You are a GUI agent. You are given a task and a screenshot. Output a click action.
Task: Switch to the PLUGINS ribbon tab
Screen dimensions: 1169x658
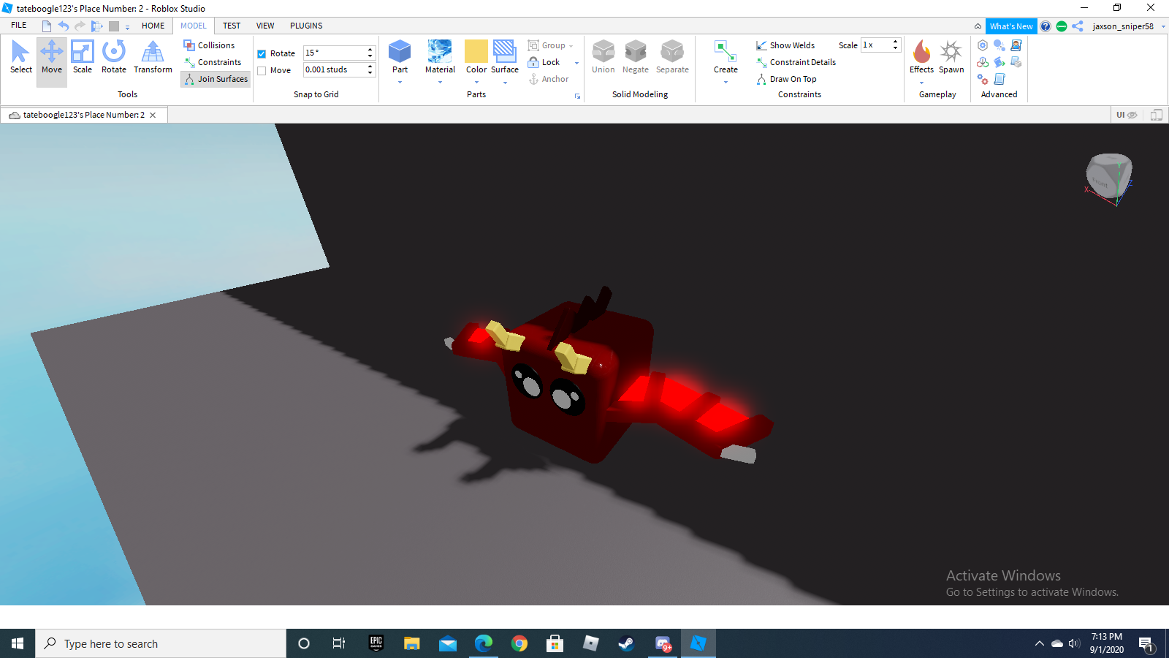(x=306, y=26)
